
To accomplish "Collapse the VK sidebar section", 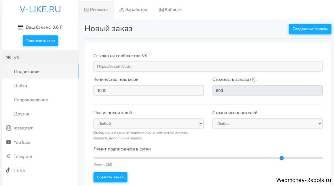I will click(40, 57).
